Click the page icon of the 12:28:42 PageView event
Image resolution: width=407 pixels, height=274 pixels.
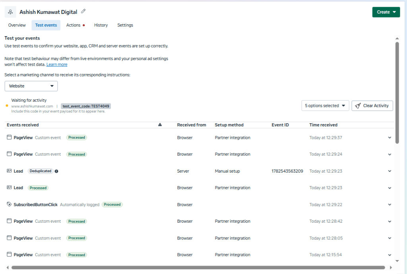point(9,221)
